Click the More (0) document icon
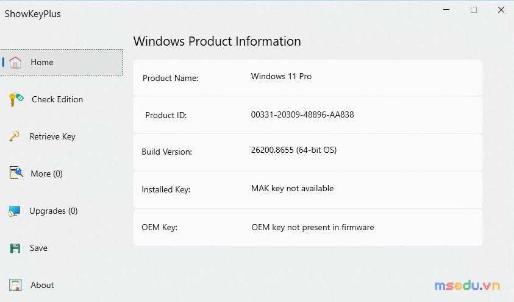This screenshot has height=302, width=514. click(16, 173)
